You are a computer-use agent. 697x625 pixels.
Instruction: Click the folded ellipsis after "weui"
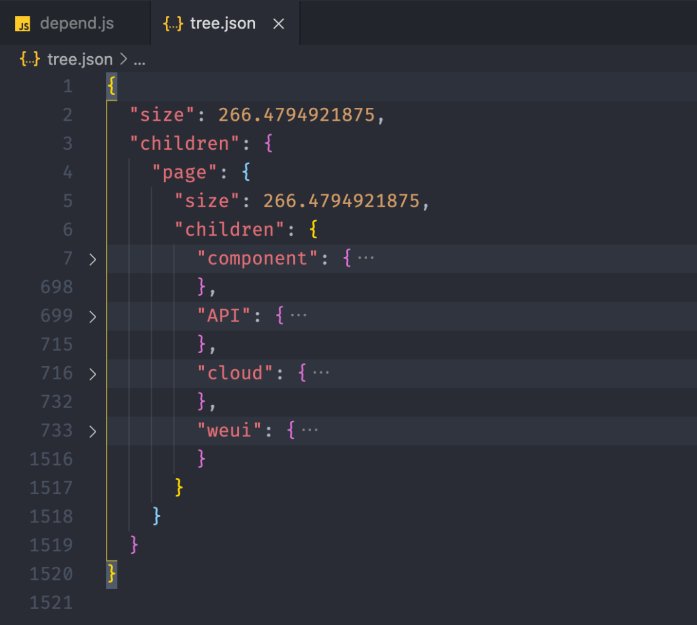(x=310, y=430)
